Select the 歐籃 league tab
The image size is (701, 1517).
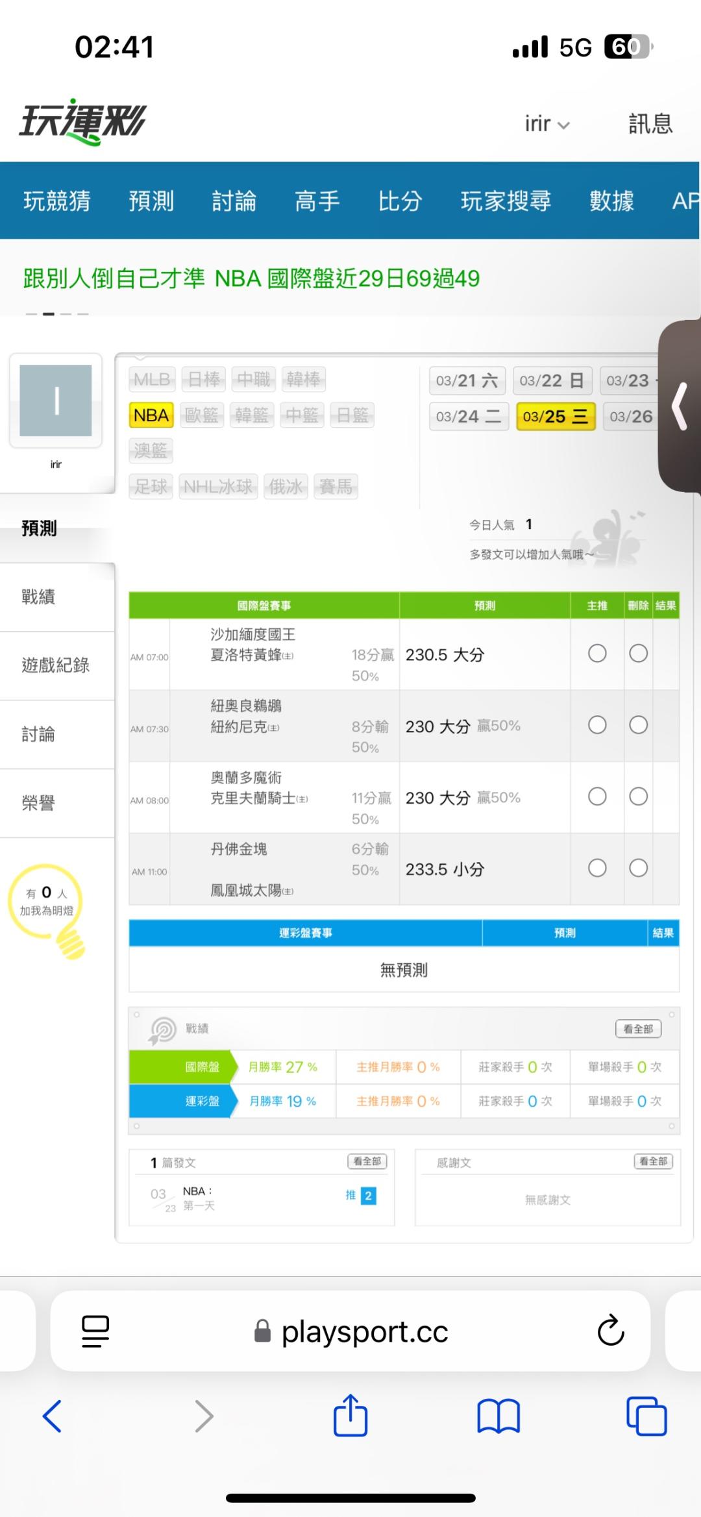pyautogui.click(x=202, y=415)
